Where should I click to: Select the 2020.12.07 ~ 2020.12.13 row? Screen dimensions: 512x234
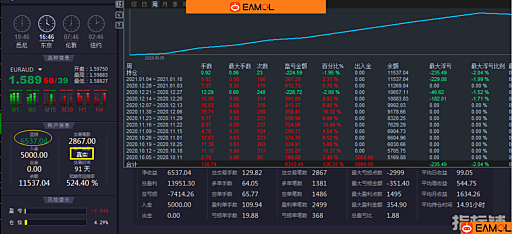(317, 105)
